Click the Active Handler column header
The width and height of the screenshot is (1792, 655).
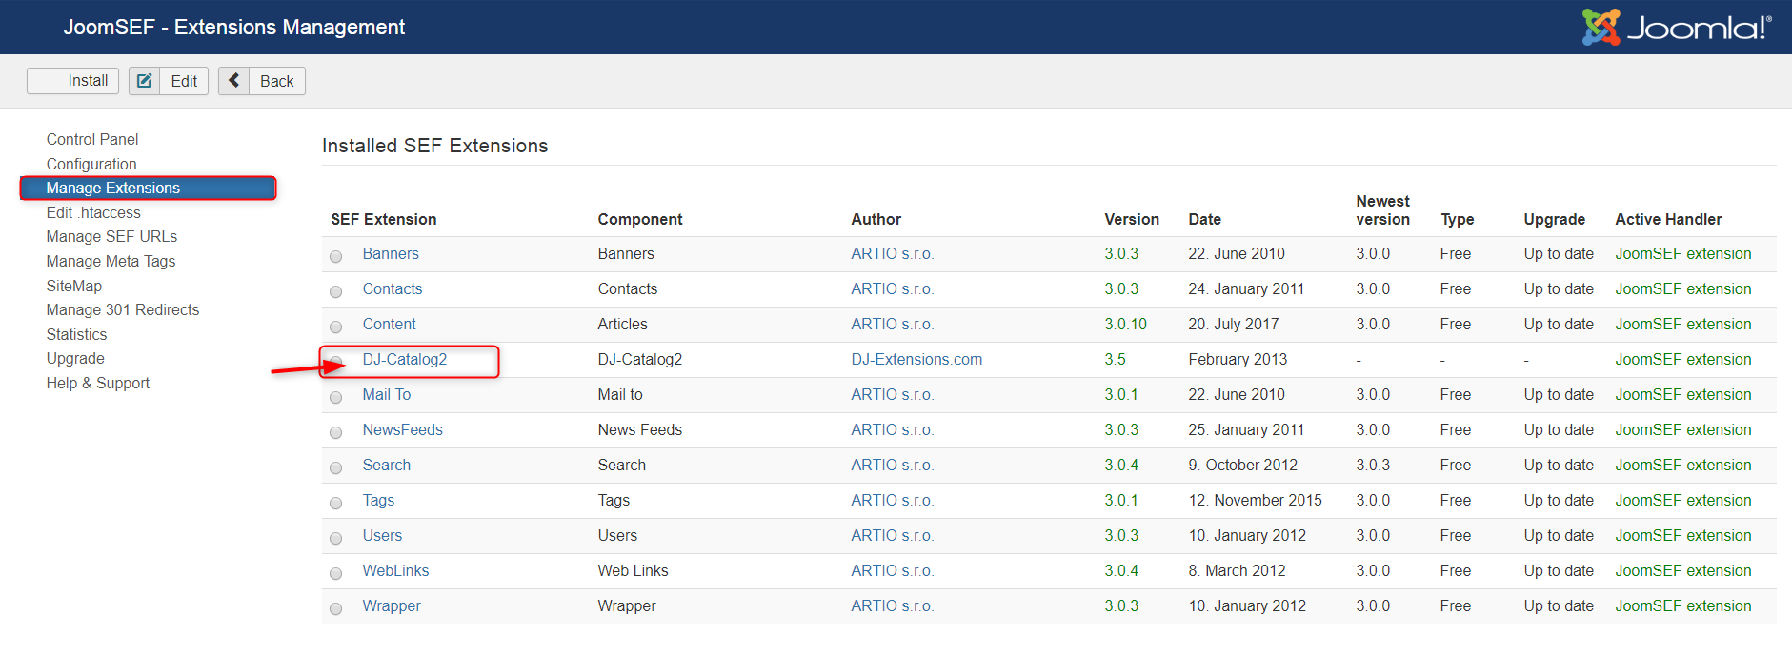click(x=1669, y=219)
